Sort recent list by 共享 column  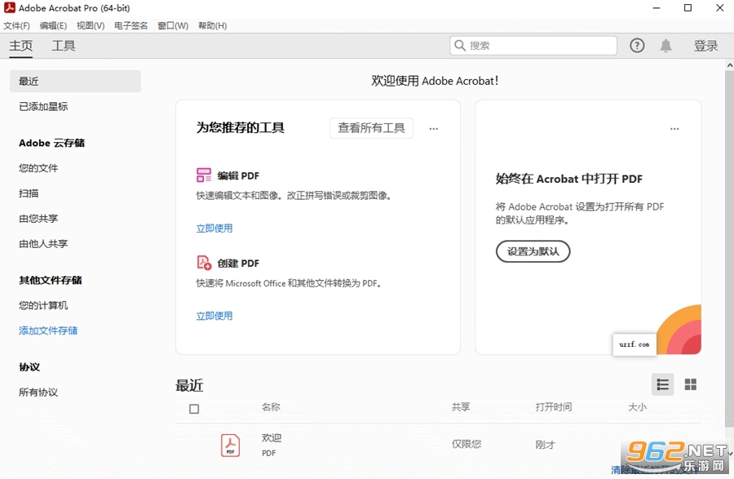click(461, 407)
